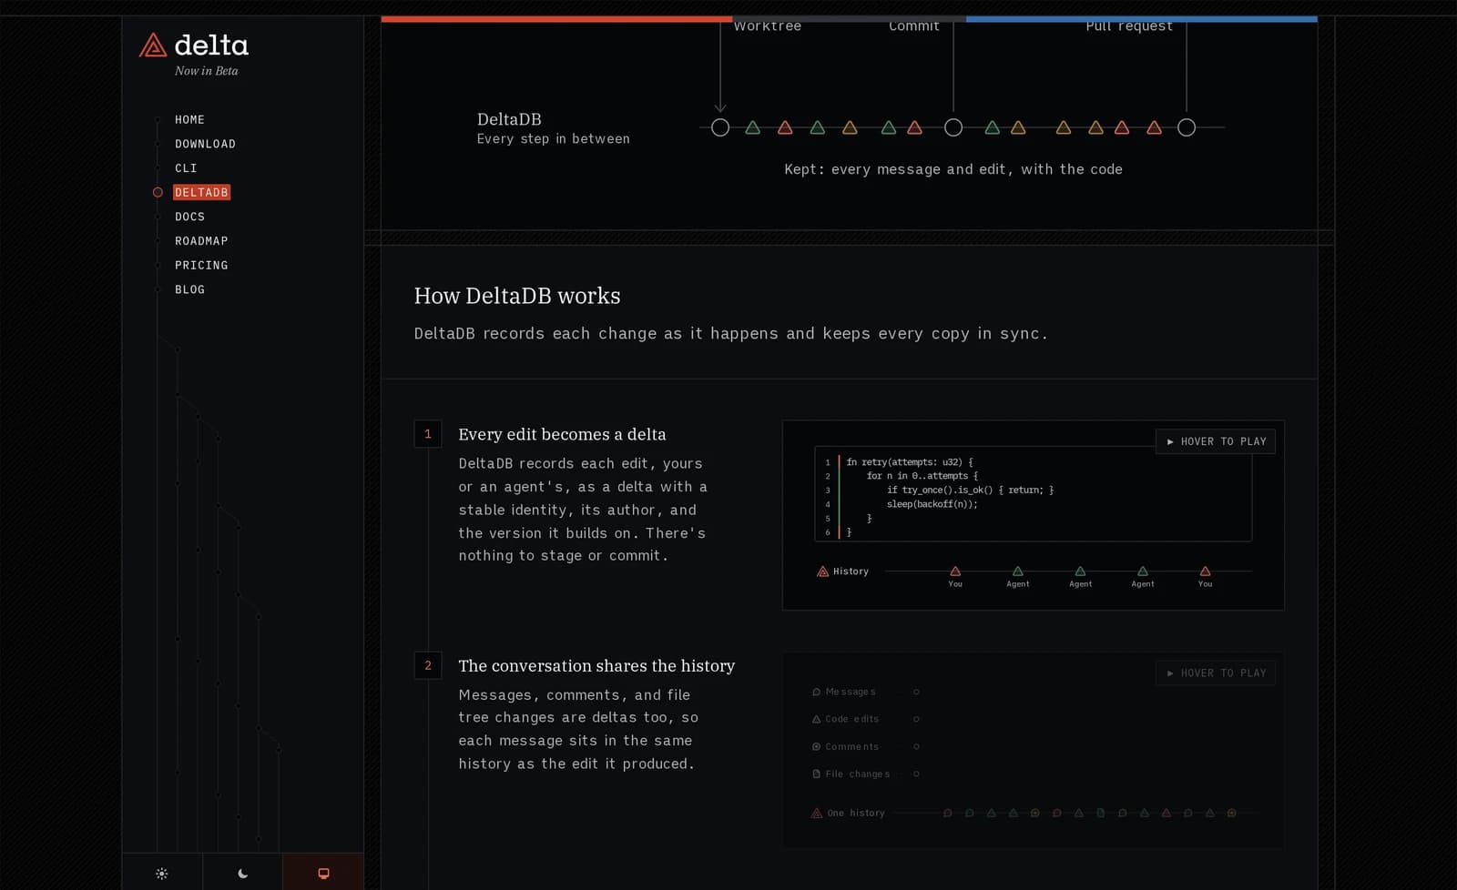Click Hover to Play above the code snippet
1457x890 pixels.
(x=1216, y=441)
